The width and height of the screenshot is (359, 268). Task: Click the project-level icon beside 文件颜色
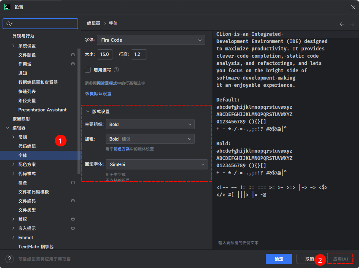[73, 55]
